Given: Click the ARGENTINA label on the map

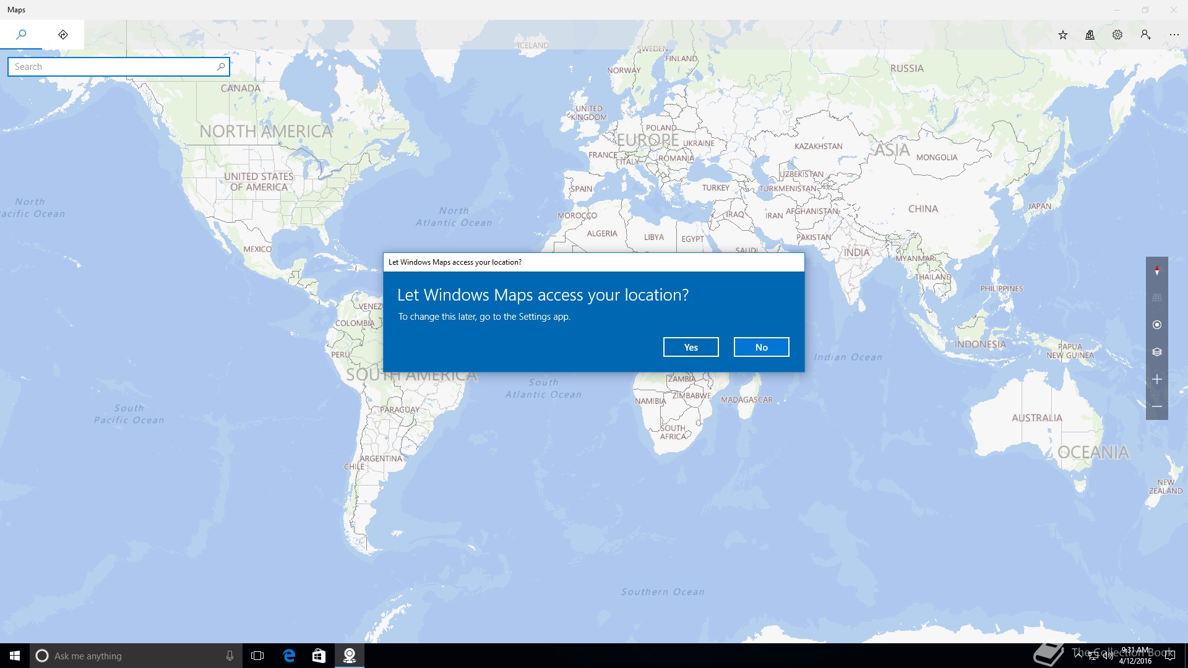Looking at the screenshot, I should (x=381, y=459).
